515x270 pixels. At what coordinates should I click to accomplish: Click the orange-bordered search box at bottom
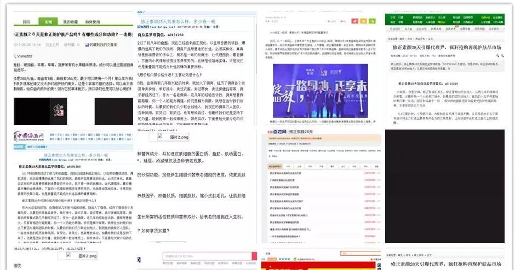[360, 253]
